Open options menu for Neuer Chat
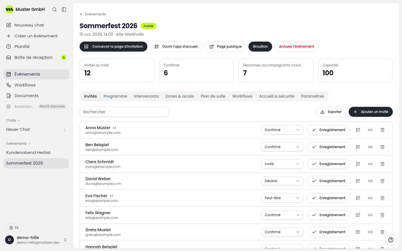Image resolution: width=402 pixels, height=251 pixels. pos(65,129)
